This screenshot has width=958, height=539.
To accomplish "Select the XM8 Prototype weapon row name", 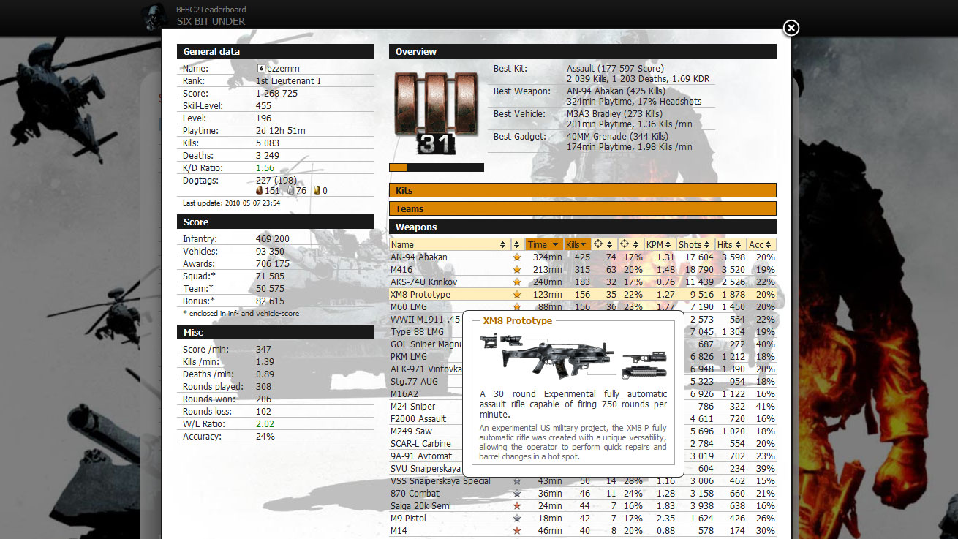I will pyautogui.click(x=420, y=295).
